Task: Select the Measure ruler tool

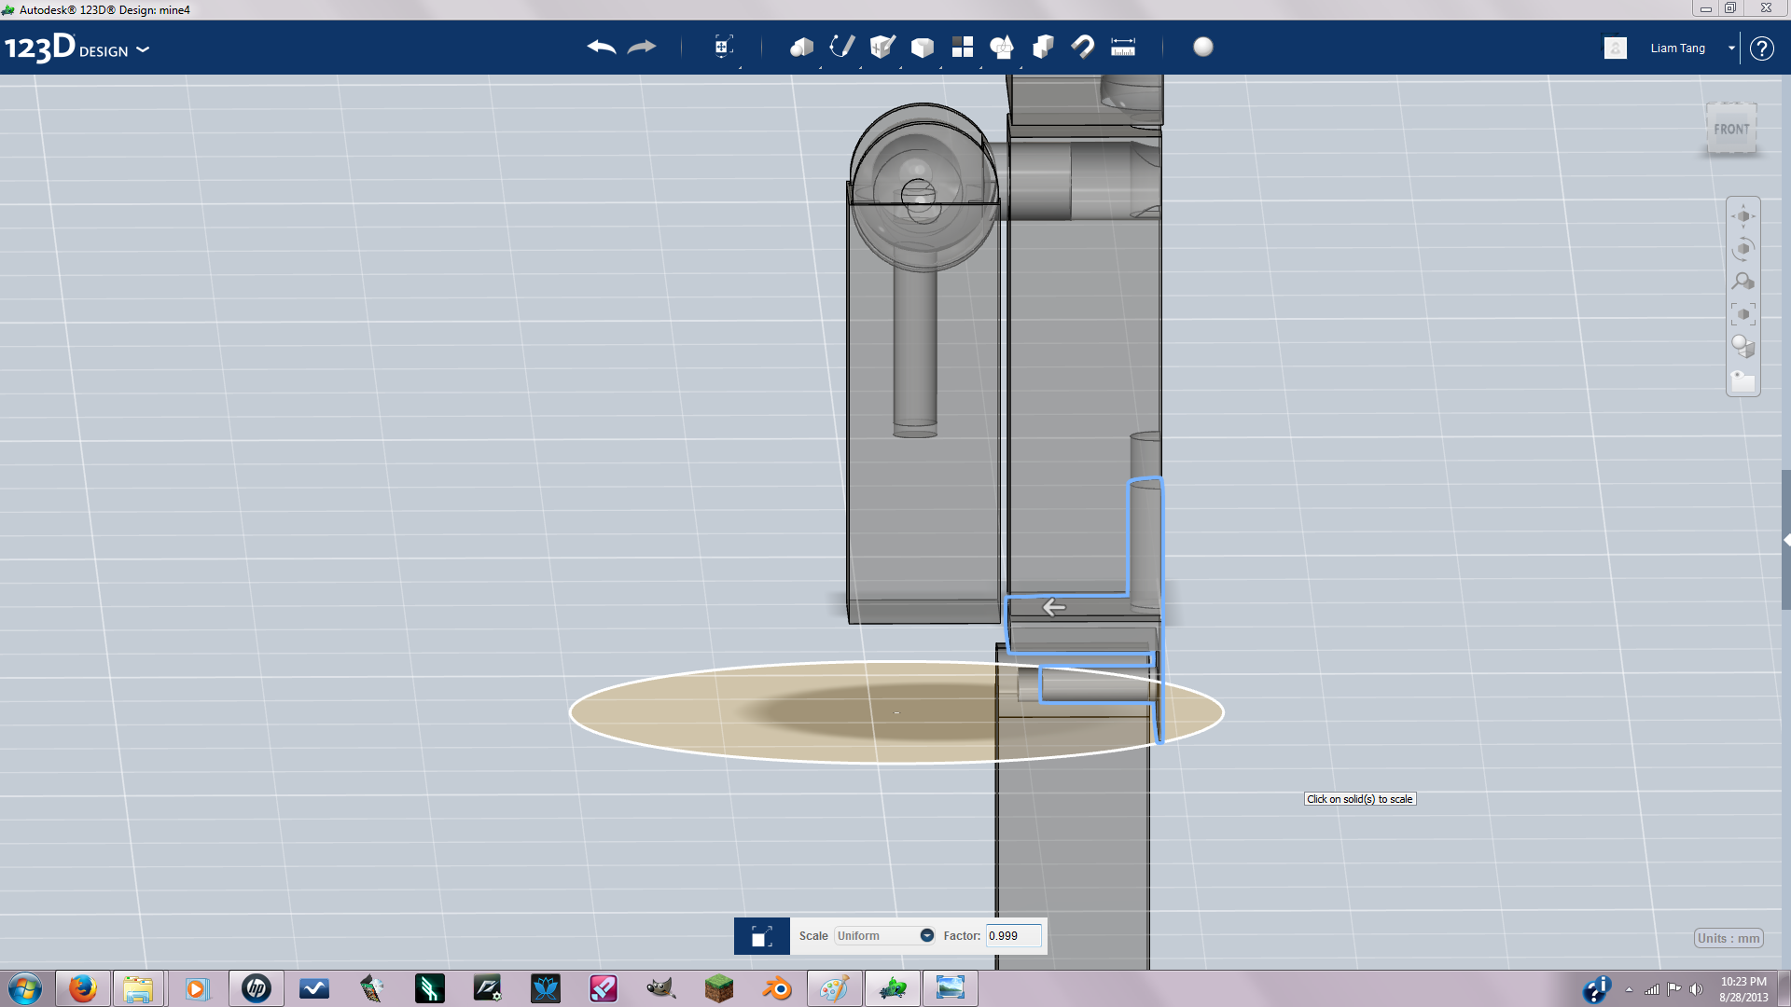Action: click(1123, 47)
